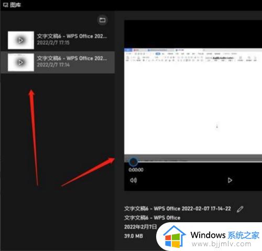Play the 17:15 recording thumbnail

click(21, 40)
